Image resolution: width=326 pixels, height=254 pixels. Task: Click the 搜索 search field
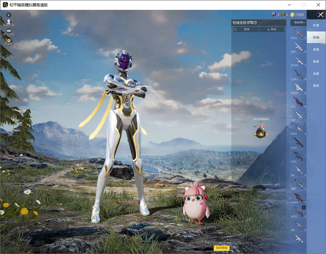click(246, 30)
